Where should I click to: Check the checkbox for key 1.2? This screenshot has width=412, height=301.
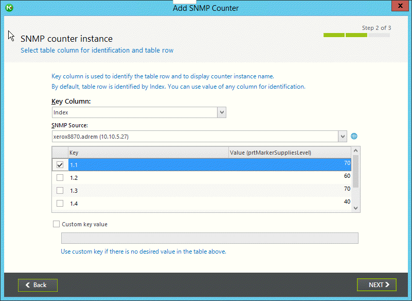(60, 177)
